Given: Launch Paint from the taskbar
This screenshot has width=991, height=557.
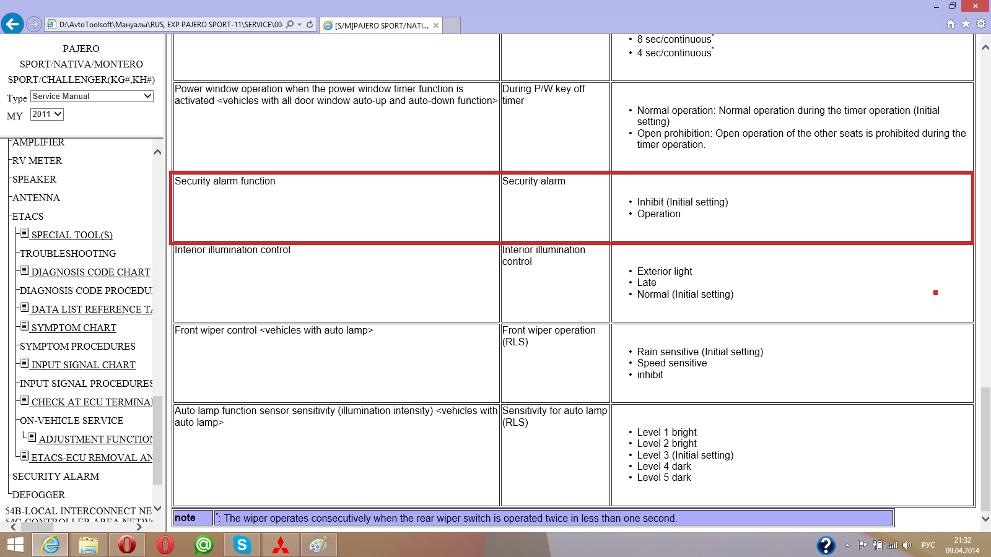Looking at the screenshot, I should click(318, 545).
